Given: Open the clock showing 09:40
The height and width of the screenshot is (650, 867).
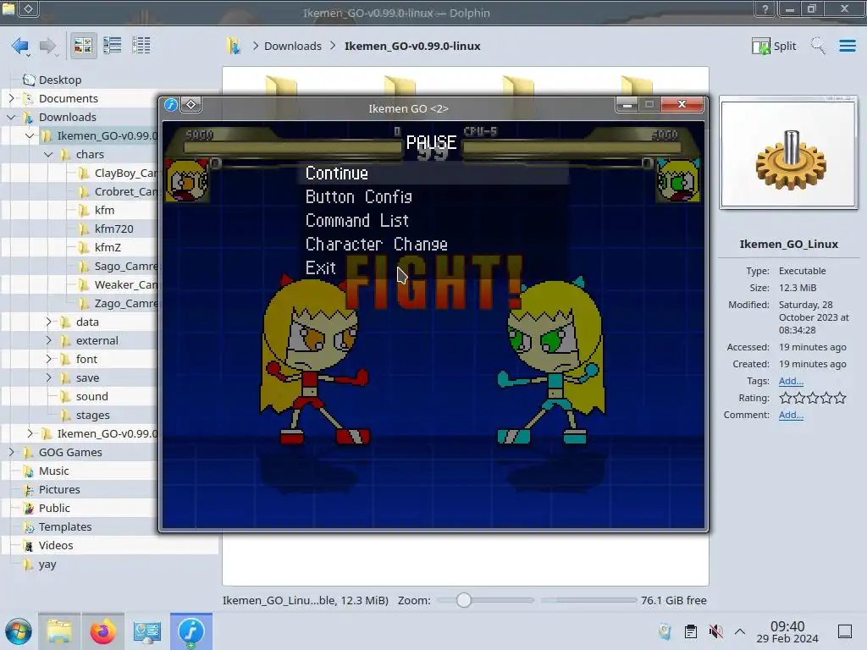Looking at the screenshot, I should click(x=787, y=631).
